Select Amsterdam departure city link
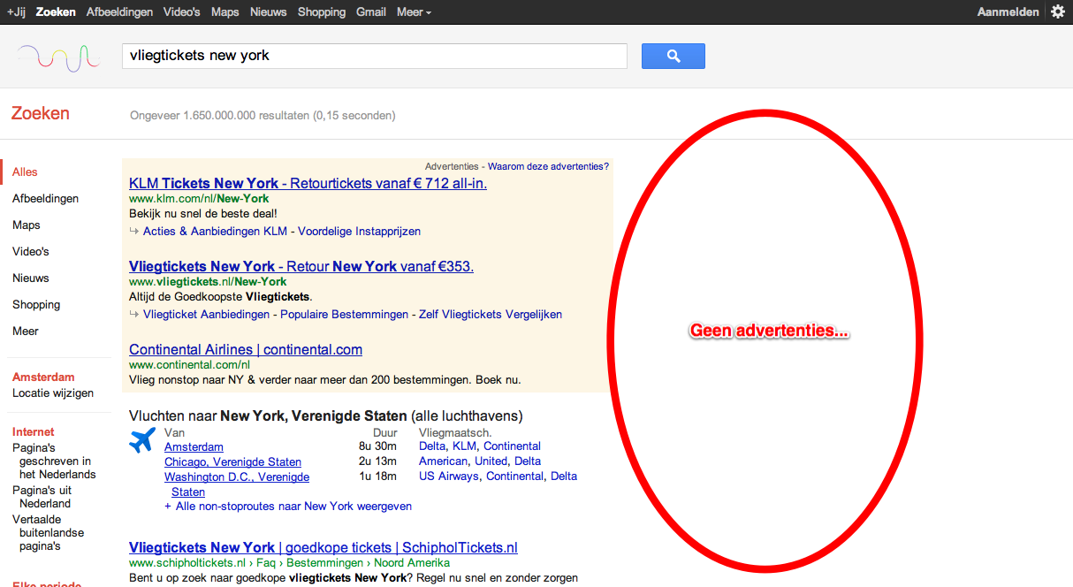 pyautogui.click(x=194, y=447)
